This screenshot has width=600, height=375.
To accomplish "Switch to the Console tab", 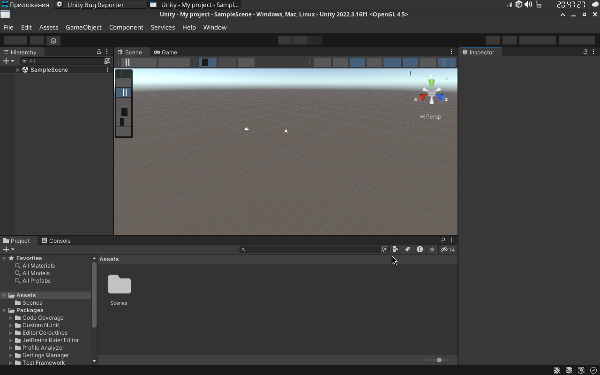I will (56, 240).
